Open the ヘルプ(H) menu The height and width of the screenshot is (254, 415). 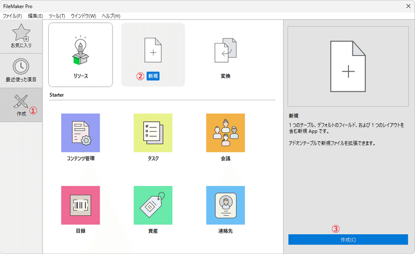point(111,16)
